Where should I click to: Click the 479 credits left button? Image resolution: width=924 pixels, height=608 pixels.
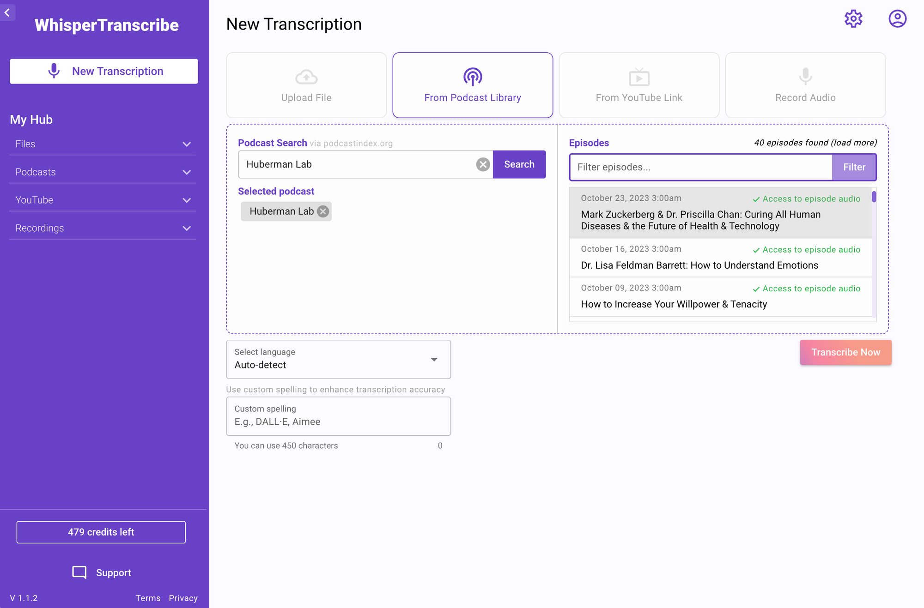pos(101,532)
